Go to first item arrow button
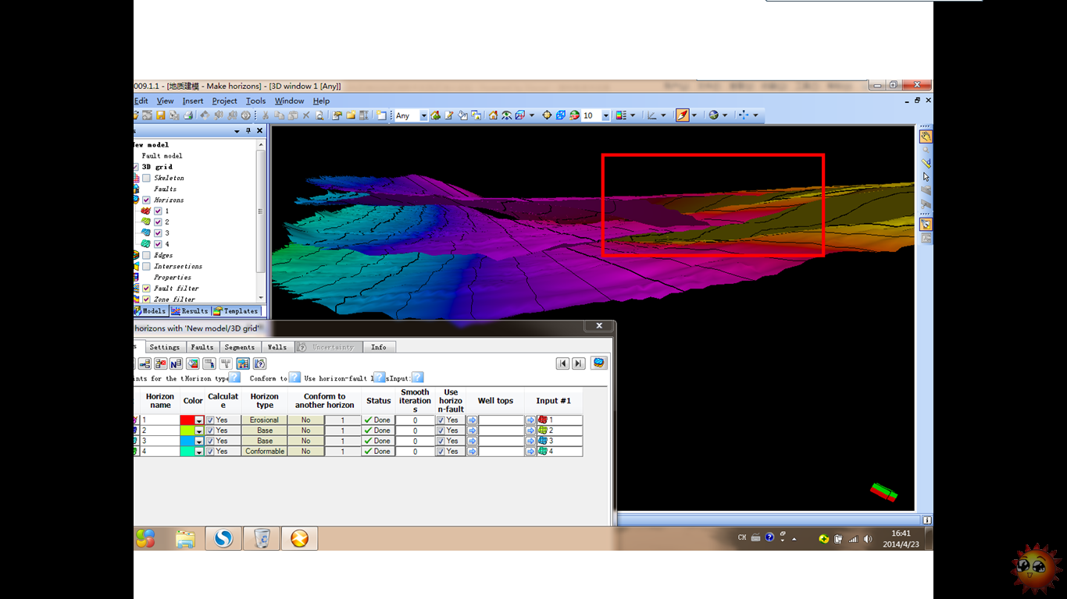Screen dimensions: 1067x599 pyautogui.click(x=562, y=363)
